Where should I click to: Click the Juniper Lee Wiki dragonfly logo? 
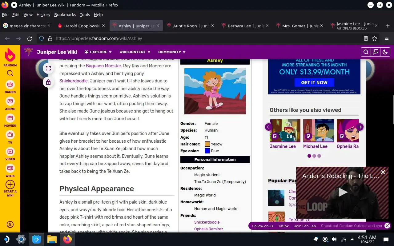tap(29, 52)
